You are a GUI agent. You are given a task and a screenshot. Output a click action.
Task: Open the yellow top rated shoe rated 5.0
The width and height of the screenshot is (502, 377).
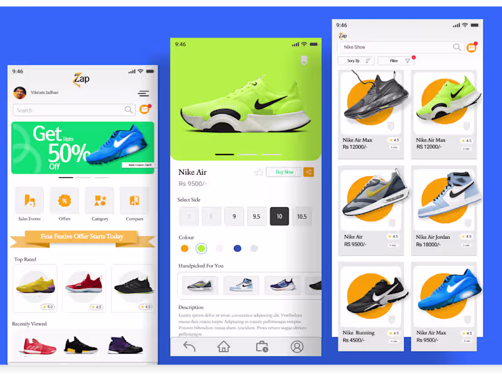click(x=35, y=288)
